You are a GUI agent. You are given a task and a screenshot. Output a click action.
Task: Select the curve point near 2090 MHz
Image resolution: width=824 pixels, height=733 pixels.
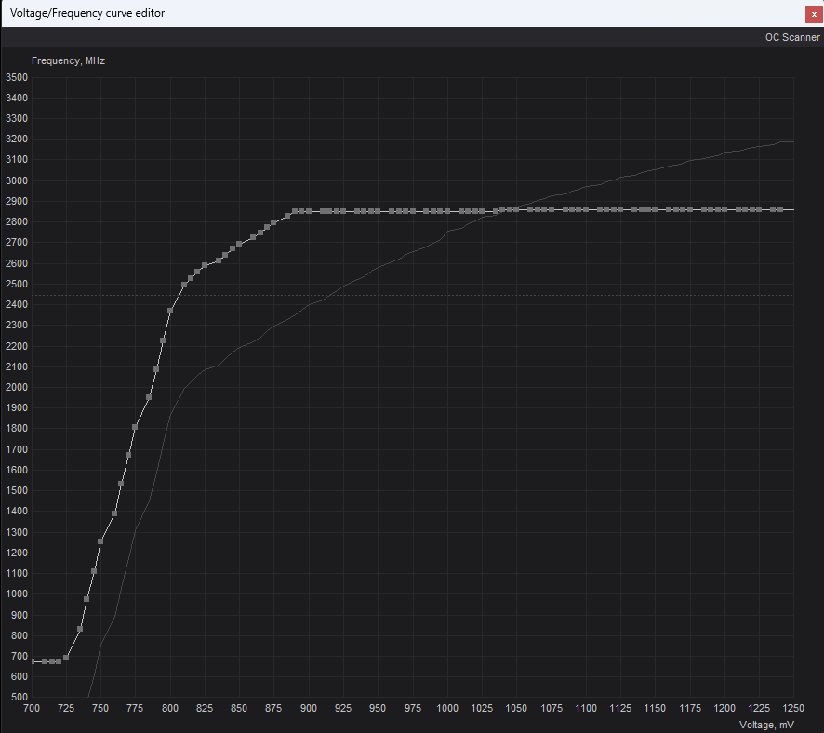[156, 369]
